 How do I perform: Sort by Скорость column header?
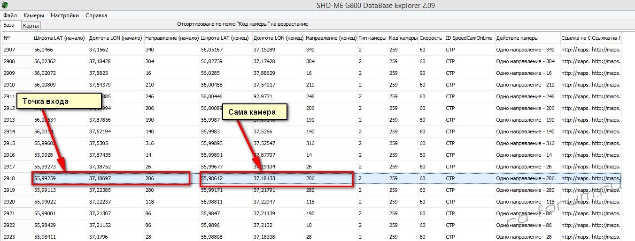click(431, 38)
